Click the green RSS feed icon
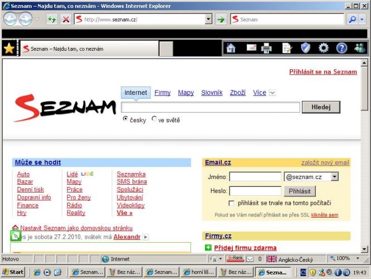 (x=16, y=235)
